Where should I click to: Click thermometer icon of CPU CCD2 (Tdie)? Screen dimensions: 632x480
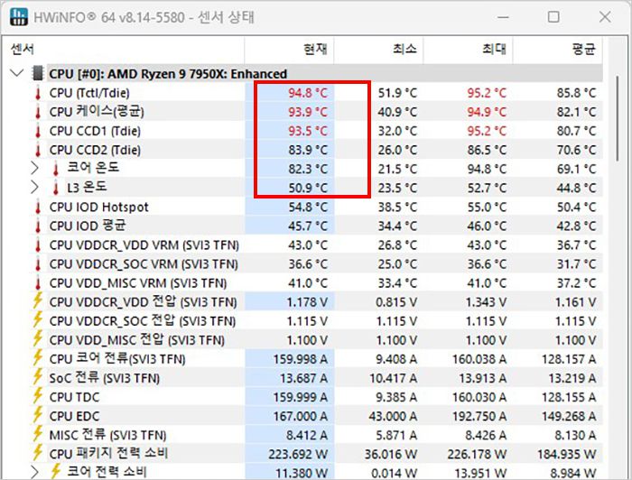[38, 150]
